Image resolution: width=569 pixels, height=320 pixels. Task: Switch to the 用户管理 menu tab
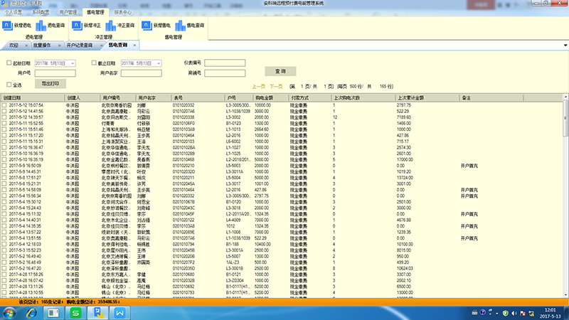[x=67, y=13]
